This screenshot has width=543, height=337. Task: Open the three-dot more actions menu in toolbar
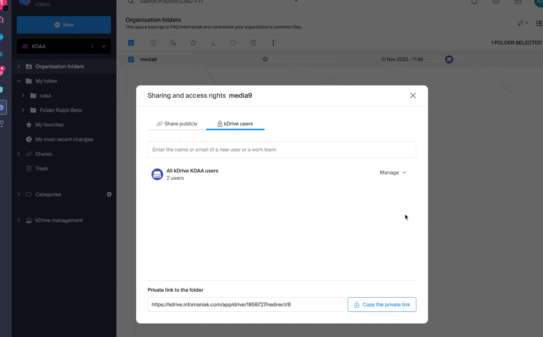pyautogui.click(x=273, y=43)
